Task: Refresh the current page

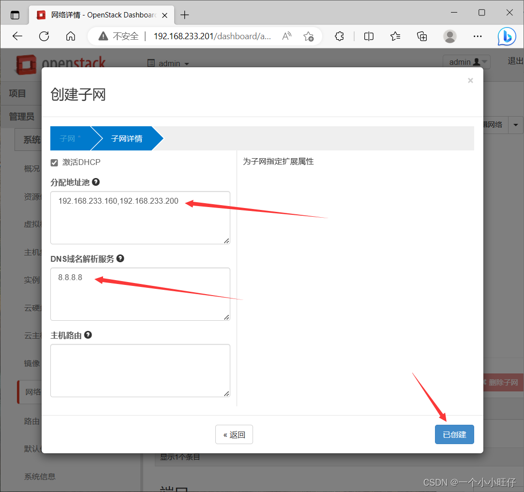Action: 44,36
